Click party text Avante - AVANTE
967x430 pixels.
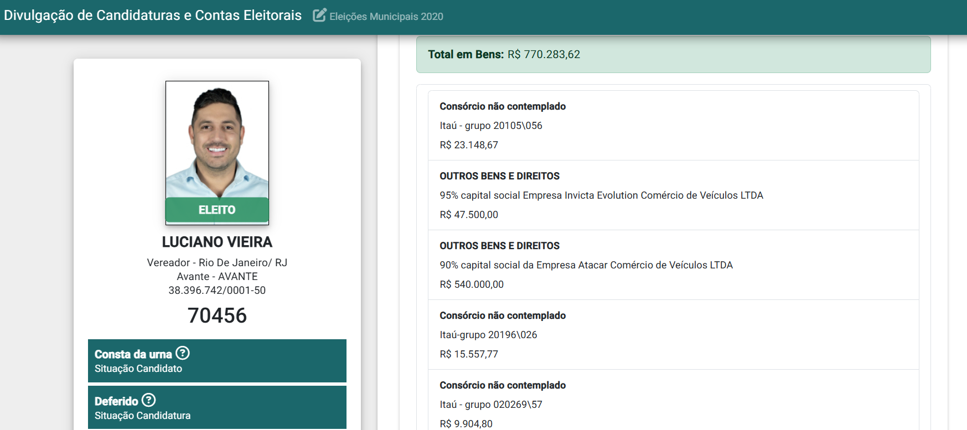[x=217, y=276]
